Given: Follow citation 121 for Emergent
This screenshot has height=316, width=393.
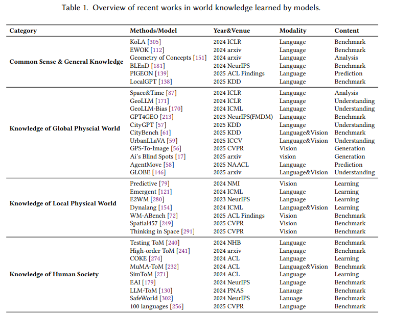Looking at the screenshot, I should (165, 192).
